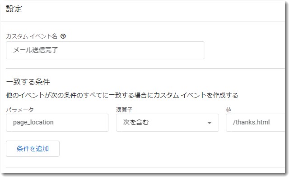
Task: Place cursor after /thanks.html text
Action: tap(270, 122)
